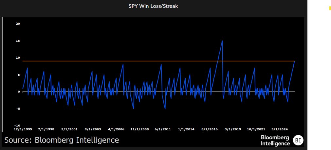Click the final data point touching the orange line

point(294,61)
